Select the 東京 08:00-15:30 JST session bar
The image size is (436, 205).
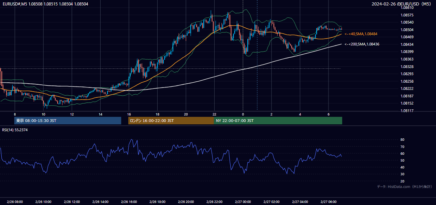(68, 121)
